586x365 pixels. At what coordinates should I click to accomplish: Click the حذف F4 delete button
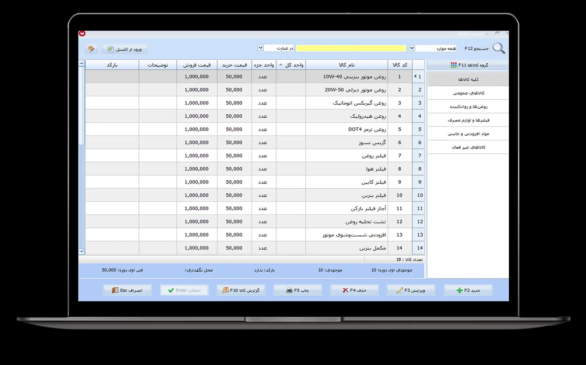tap(354, 290)
